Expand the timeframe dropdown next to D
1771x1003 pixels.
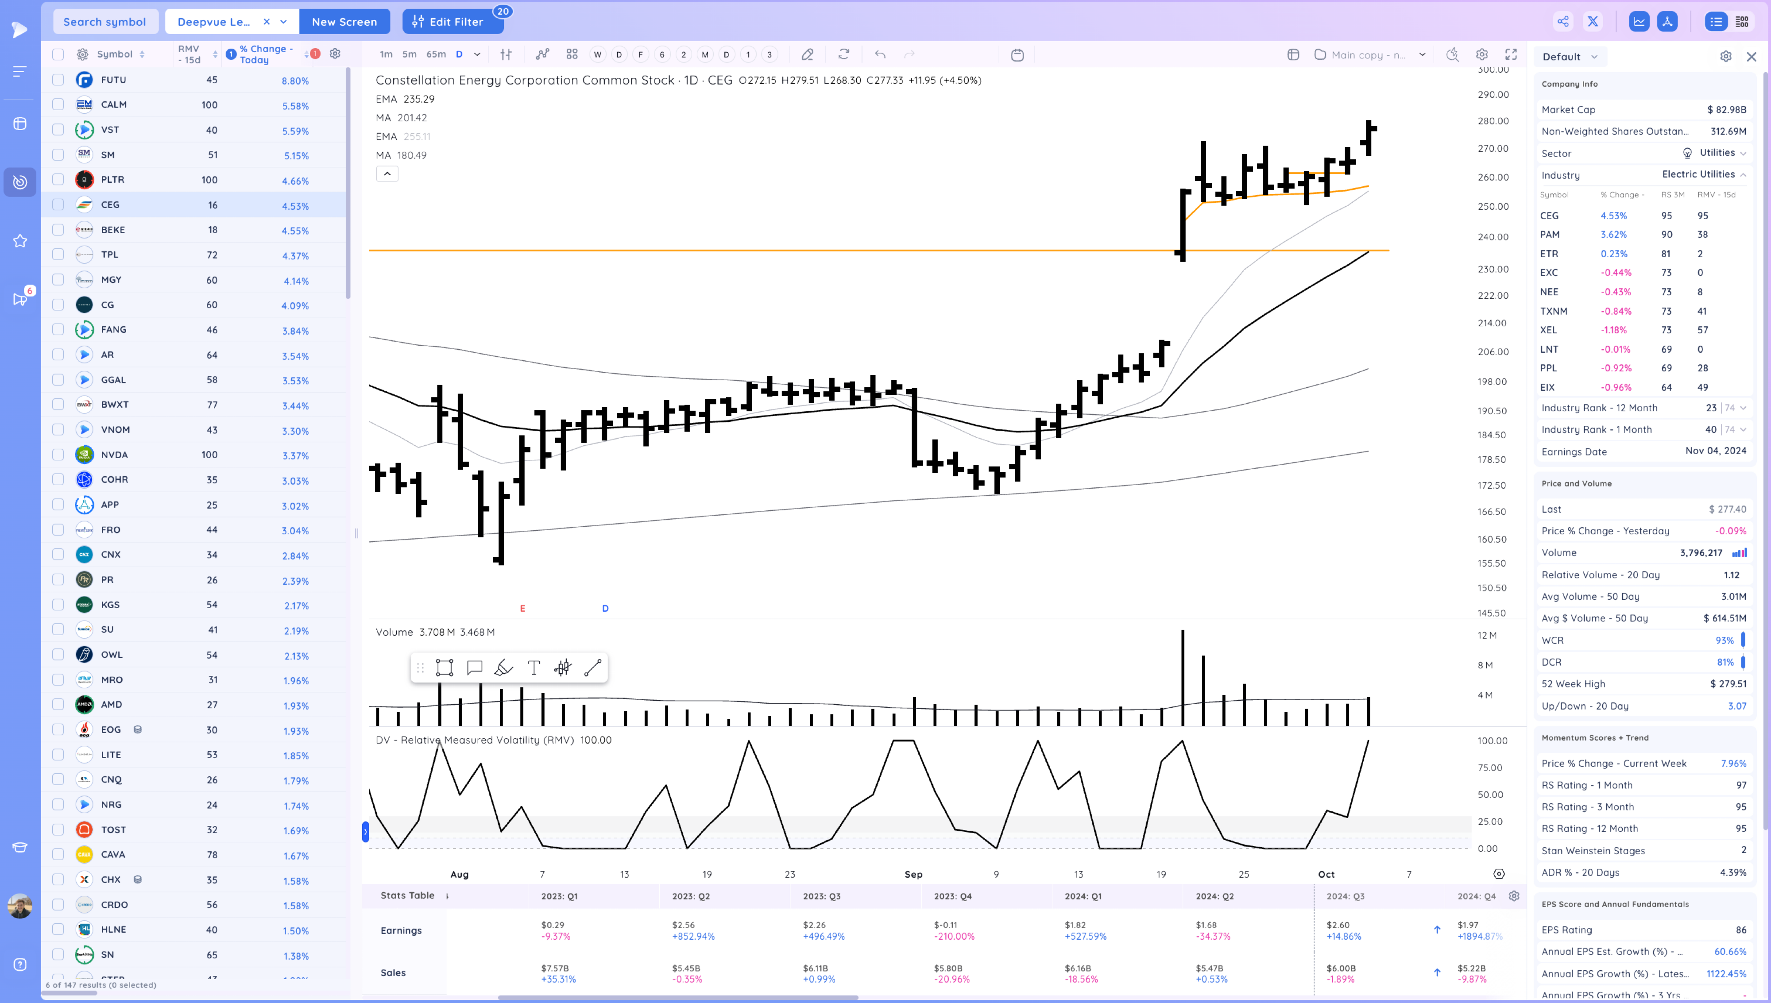pyautogui.click(x=477, y=54)
